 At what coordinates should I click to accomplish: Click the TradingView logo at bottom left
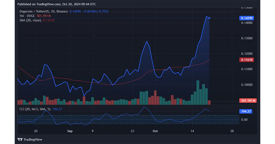click(x=30, y=139)
